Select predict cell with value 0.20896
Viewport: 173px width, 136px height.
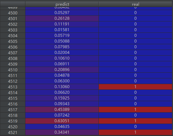(62, 70)
